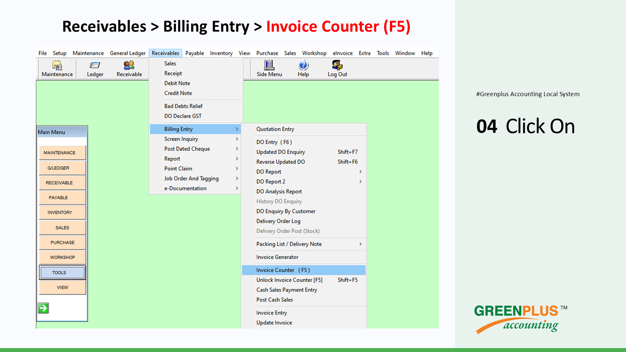The image size is (626, 352).
Task: Open the Help menu in menu bar
Action: 426,53
